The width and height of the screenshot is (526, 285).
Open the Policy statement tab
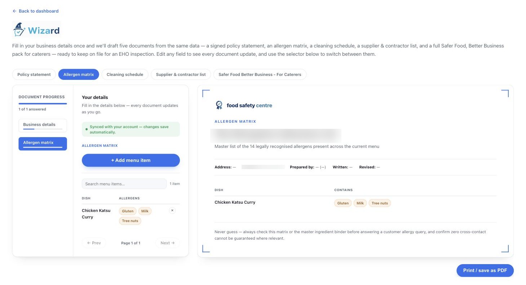pos(34,74)
